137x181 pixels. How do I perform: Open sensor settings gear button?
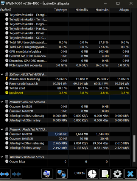pos(117,174)
